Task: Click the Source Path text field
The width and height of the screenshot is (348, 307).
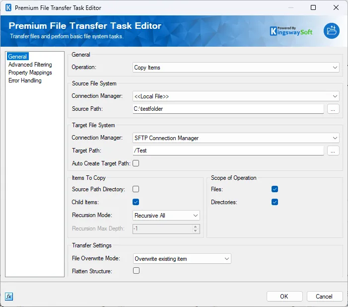Action: [228, 109]
